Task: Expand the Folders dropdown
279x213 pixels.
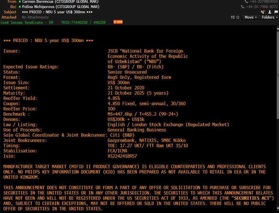Action: click(x=269, y=17)
